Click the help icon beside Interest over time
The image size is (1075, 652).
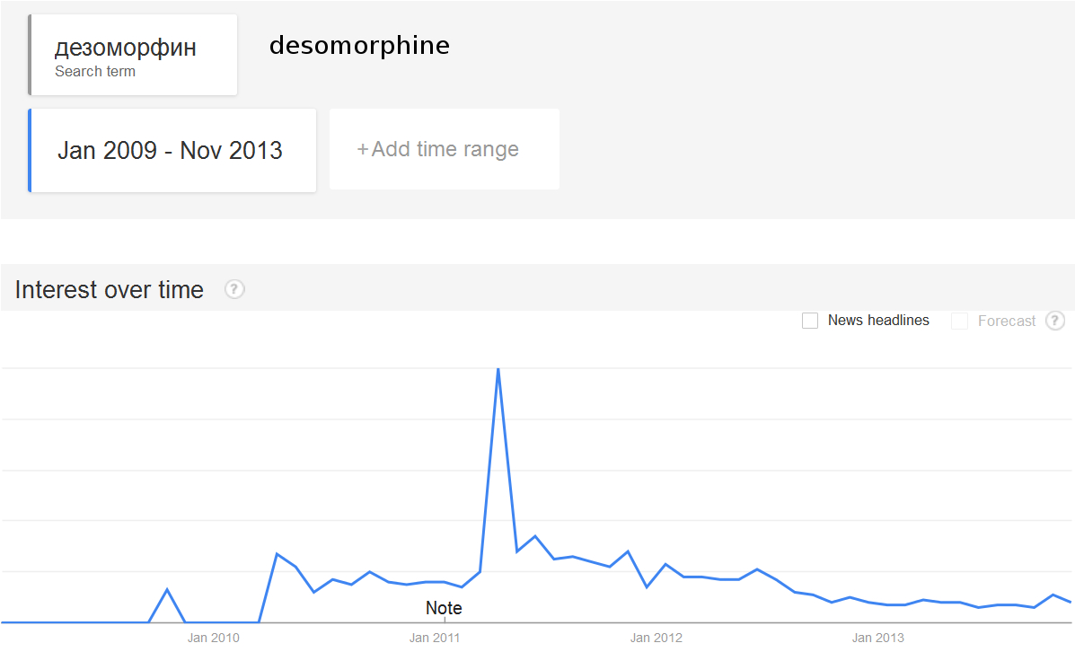234,289
